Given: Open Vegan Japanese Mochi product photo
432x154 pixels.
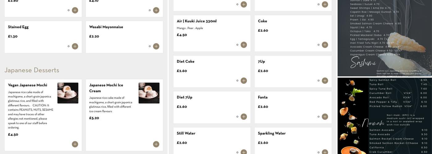Looking at the screenshot, I should pyautogui.click(x=68, y=93).
